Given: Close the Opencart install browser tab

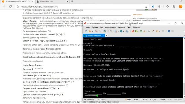Looking at the screenshot, I should coord(33,1).
